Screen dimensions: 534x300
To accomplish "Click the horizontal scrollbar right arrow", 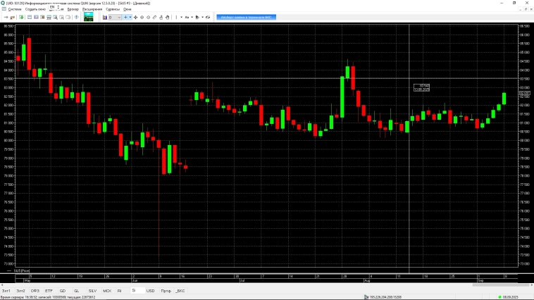I will pos(532,285).
